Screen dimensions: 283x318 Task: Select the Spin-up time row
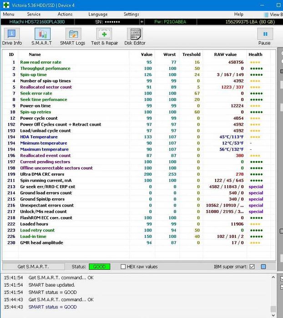pyautogui.click(x=139, y=75)
